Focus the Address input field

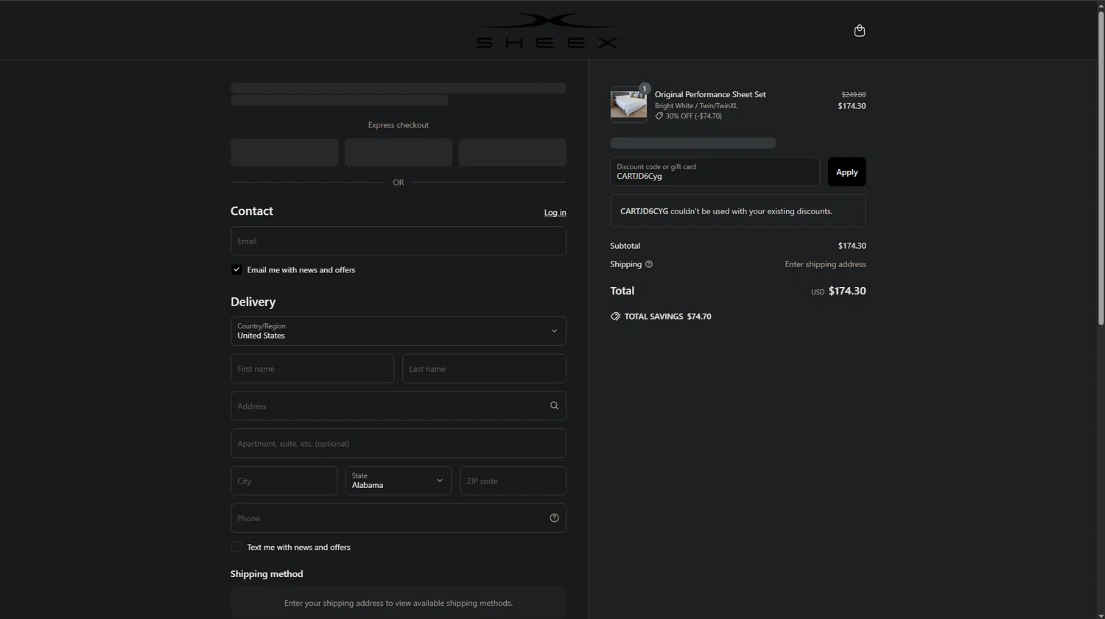pos(399,406)
